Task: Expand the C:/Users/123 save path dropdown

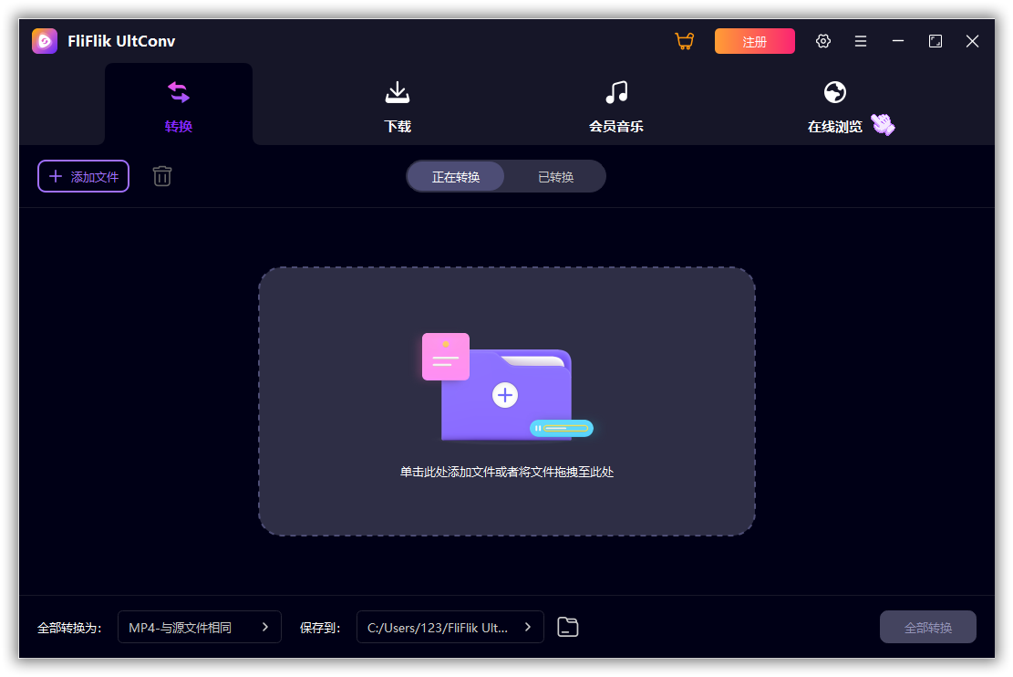Action: [450, 627]
